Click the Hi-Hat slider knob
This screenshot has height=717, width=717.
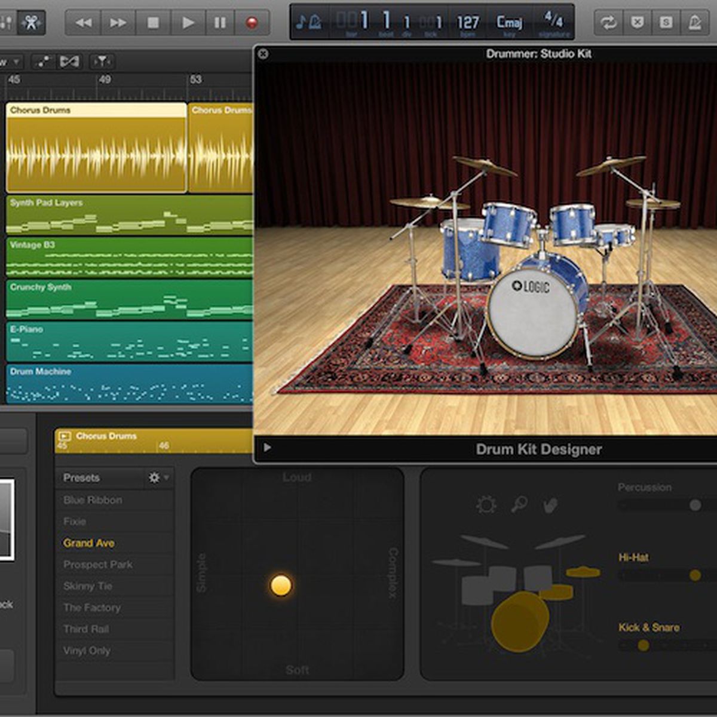695,575
